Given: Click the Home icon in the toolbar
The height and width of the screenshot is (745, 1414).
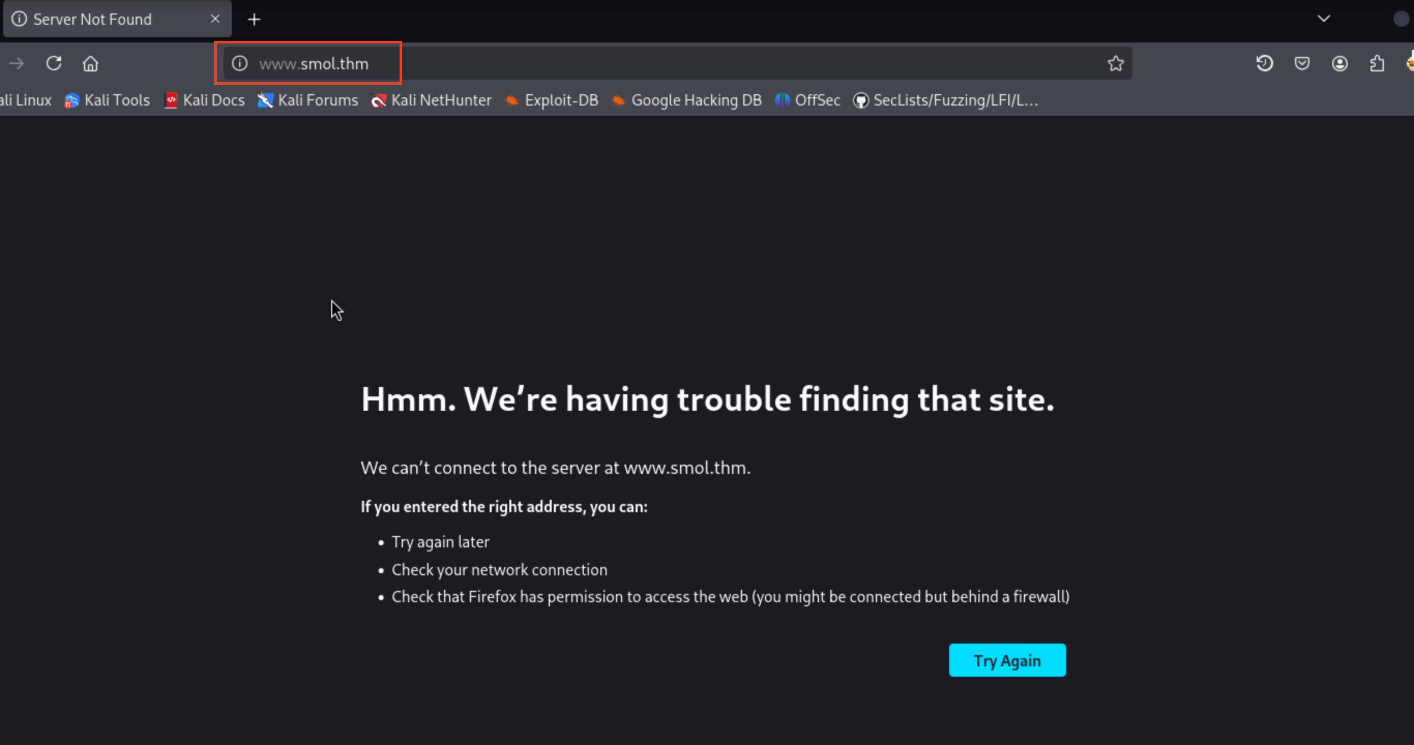Looking at the screenshot, I should click(91, 64).
